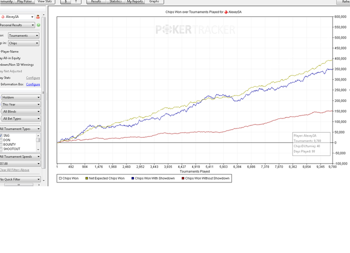Viewport: 350px width, 253px height.
Task: Toggle the DON tournament type checkbox
Action: tap(1, 140)
